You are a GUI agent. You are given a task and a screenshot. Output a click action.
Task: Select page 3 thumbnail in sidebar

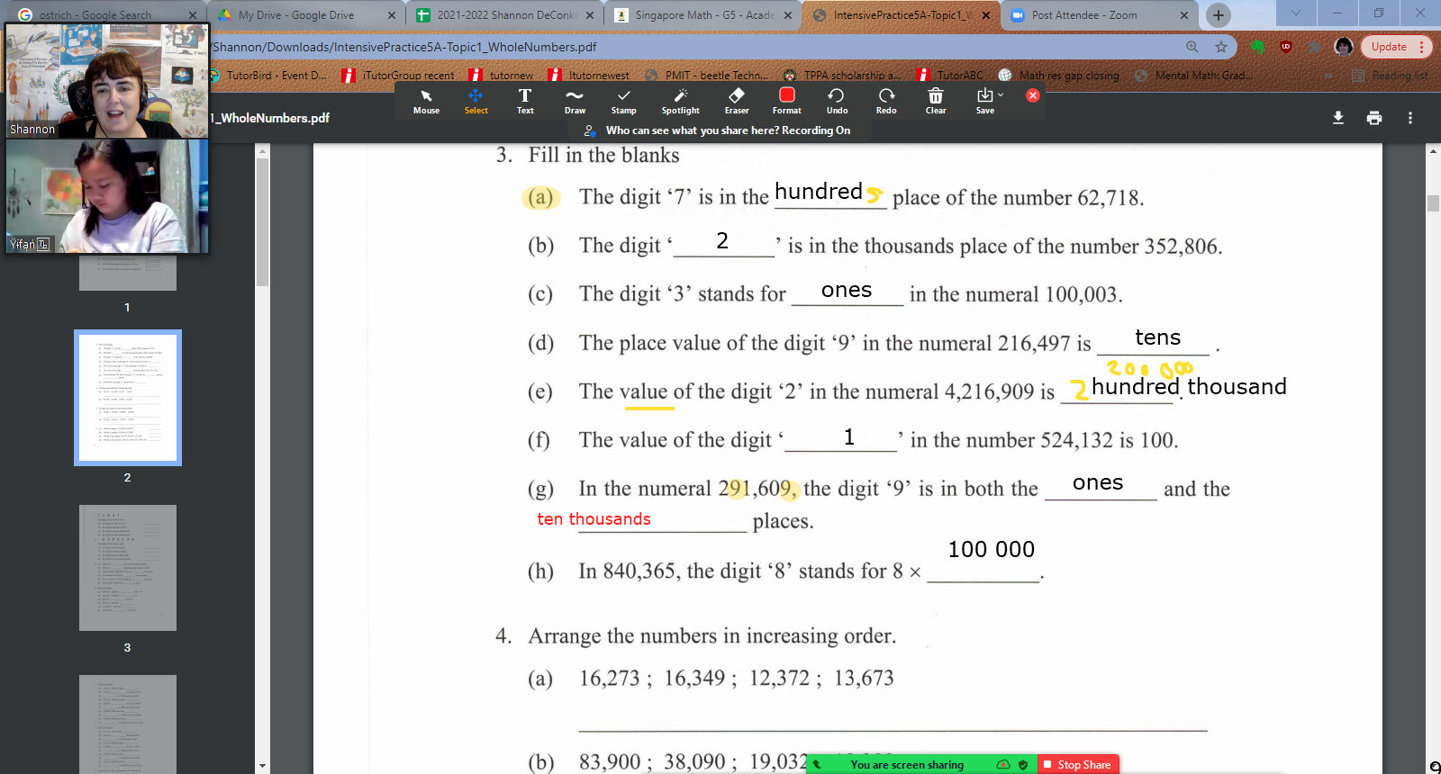click(127, 568)
